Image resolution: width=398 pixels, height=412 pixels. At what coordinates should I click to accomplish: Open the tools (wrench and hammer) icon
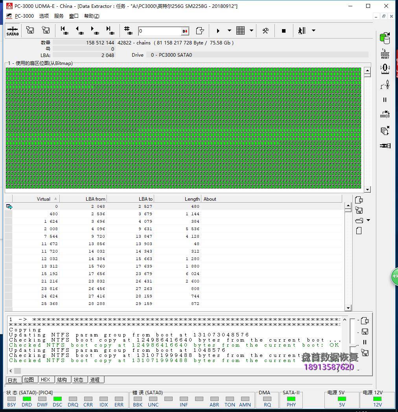click(x=265, y=31)
